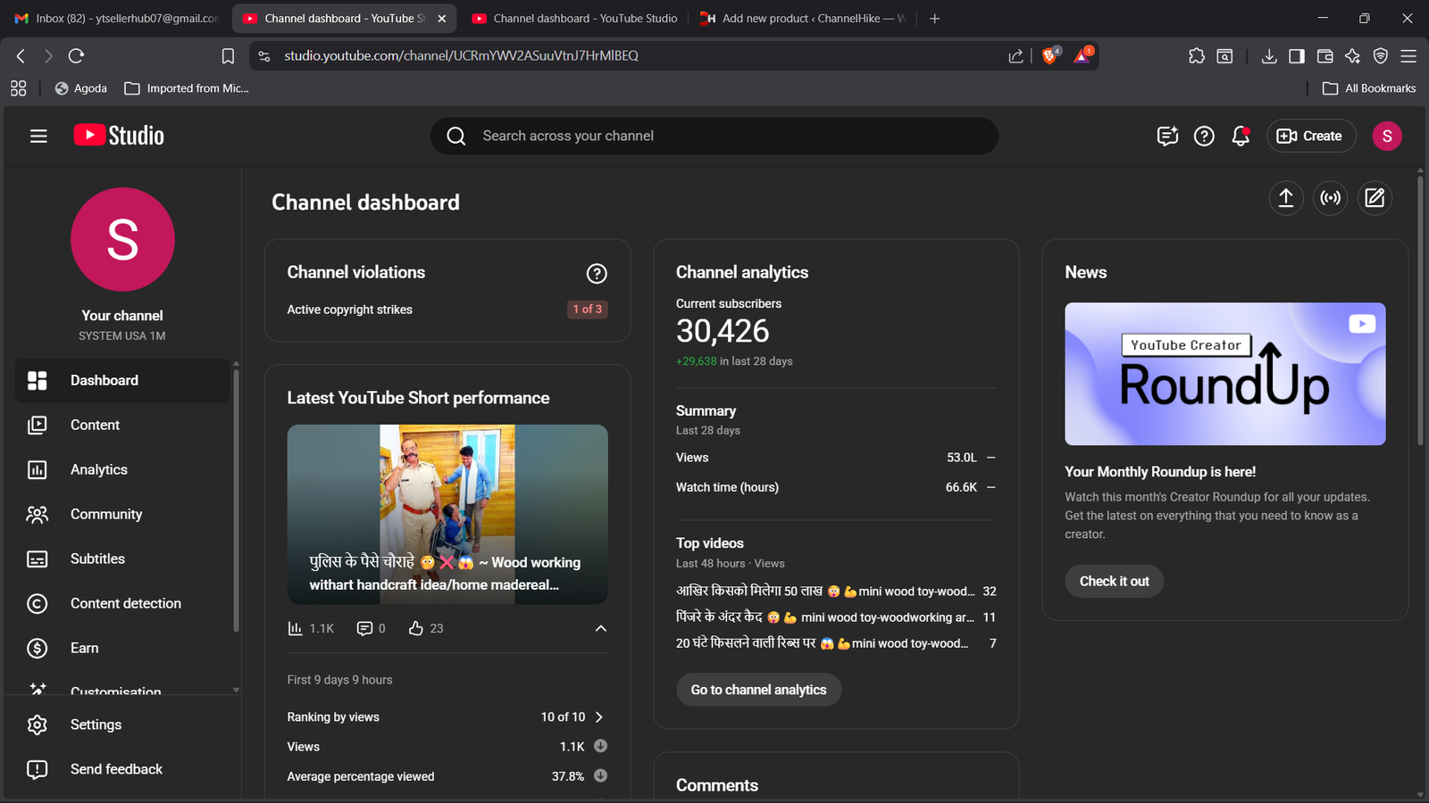Image resolution: width=1429 pixels, height=803 pixels.
Task: Collapse the Short performance details chevron
Action: [601, 629]
